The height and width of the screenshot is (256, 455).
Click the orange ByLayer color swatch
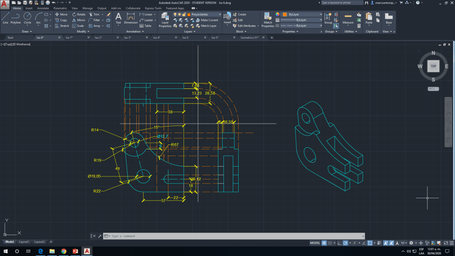pyautogui.click(x=285, y=14)
